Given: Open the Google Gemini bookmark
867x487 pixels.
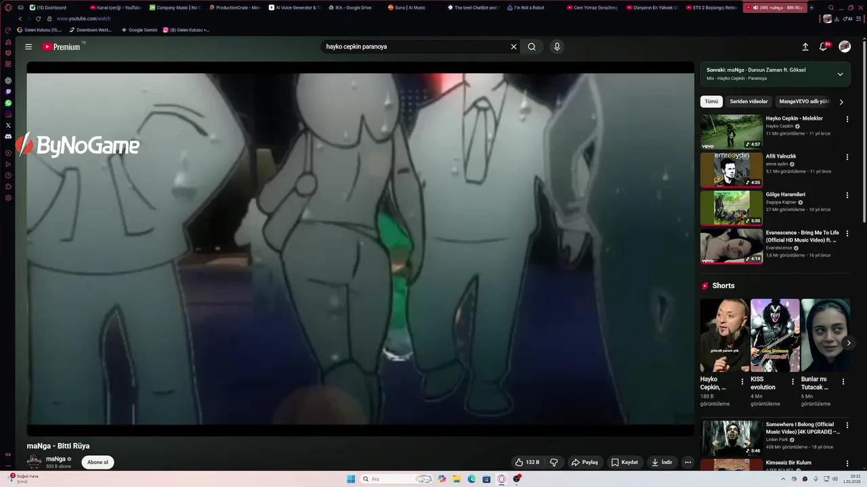Looking at the screenshot, I should coord(139,30).
